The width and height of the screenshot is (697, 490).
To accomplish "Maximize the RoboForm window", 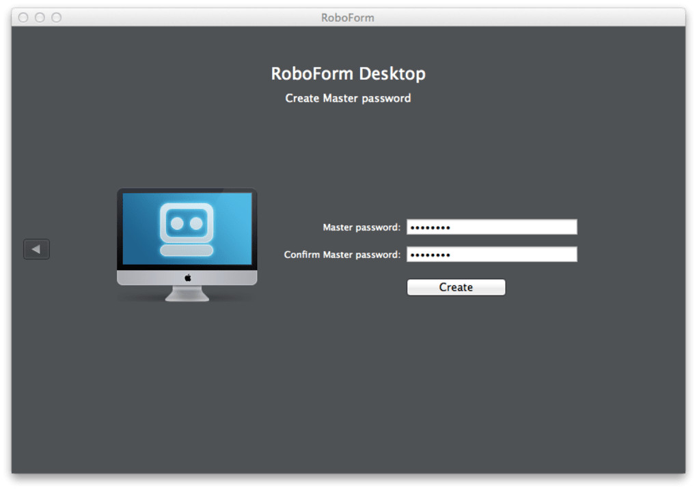I will (57, 17).
